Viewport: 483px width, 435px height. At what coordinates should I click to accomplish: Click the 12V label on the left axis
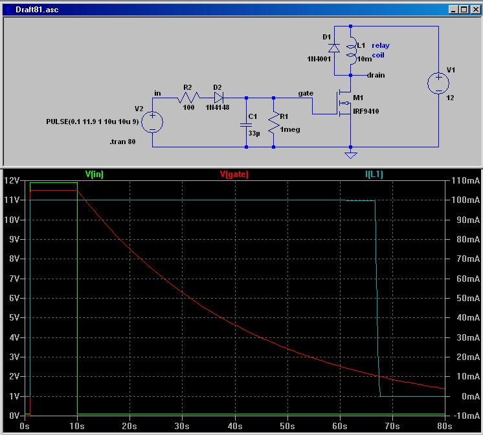point(12,180)
